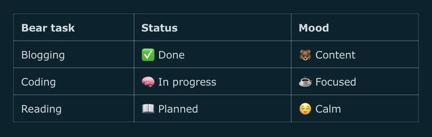
Task: Click the relieved face emoji beside Calm
Action: 305,109
